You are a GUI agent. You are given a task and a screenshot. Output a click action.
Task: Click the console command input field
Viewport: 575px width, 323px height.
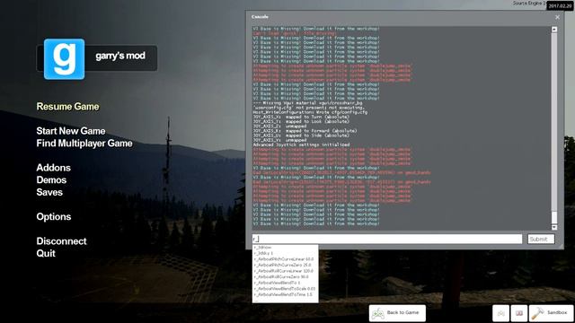(387, 240)
